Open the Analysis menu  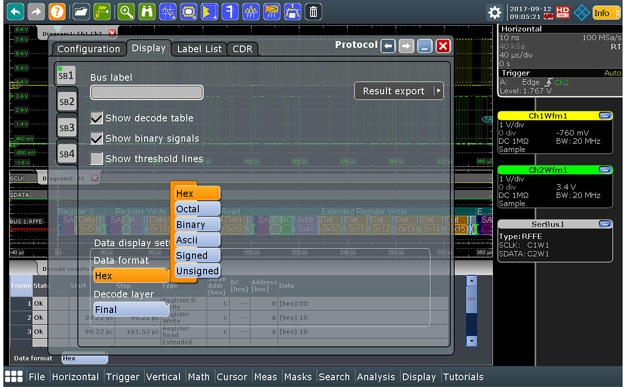point(376,377)
